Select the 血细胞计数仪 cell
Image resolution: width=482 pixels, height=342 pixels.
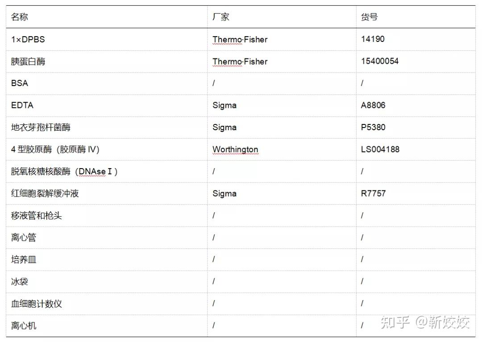click(37, 304)
